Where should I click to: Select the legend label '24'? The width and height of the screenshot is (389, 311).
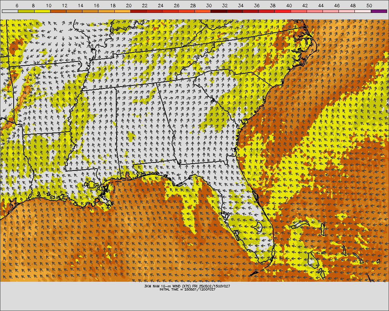point(161,5)
